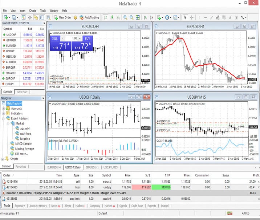Tile the chart windows
Image resolution: width=260 pixels, height=220 pixels.
pos(138,17)
